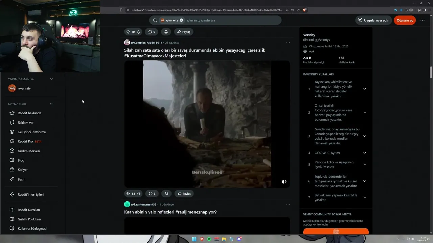The height and width of the screenshot is (243, 433).
Task: Give an award to the top 10-vote post
Action: click(x=166, y=32)
